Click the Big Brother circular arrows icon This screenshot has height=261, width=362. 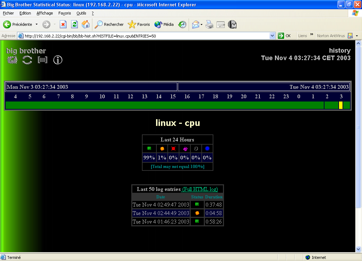pyautogui.click(x=27, y=60)
